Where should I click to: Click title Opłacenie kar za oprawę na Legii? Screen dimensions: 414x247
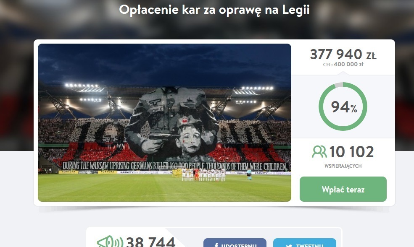coord(214,10)
